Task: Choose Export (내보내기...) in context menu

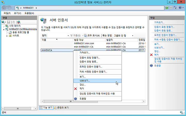Action: tap(97, 81)
